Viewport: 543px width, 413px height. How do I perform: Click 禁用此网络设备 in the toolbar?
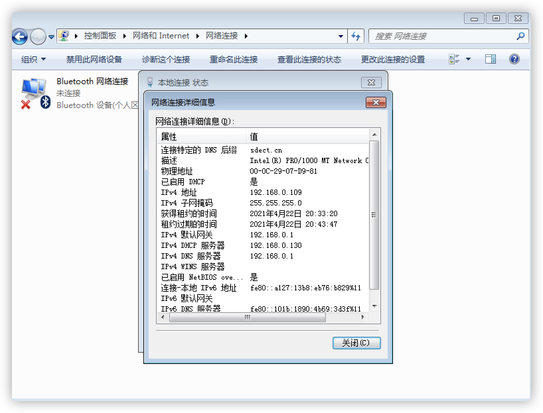pyautogui.click(x=94, y=59)
